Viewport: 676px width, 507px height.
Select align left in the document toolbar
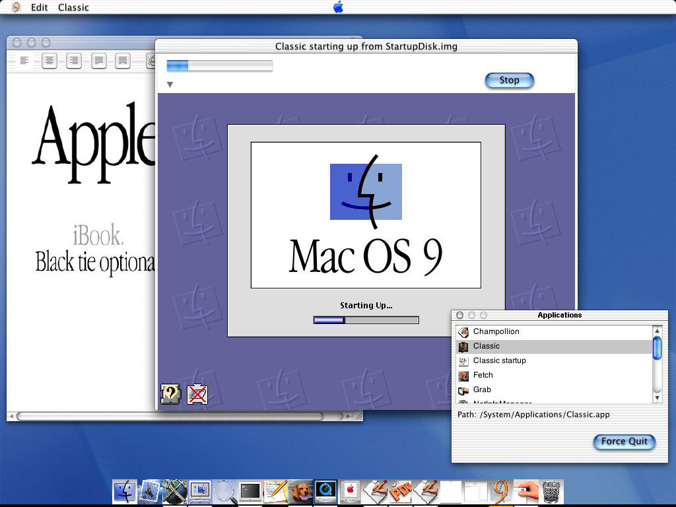[24, 61]
